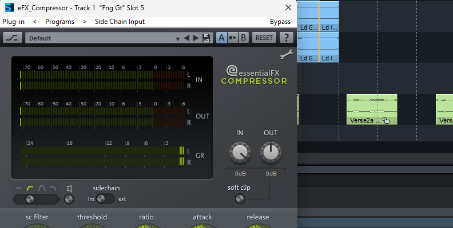Screen dimensions: 453x228
Task: Open the Plug-in menu
Action: [x=13, y=22]
